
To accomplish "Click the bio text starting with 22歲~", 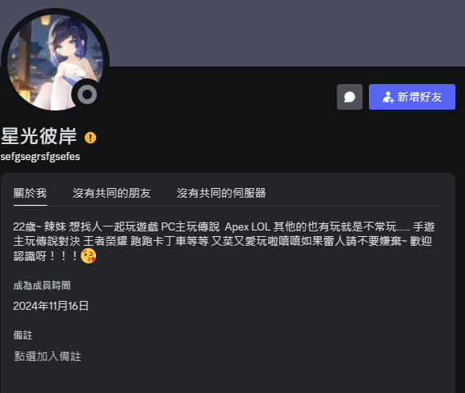I will 224,241.
